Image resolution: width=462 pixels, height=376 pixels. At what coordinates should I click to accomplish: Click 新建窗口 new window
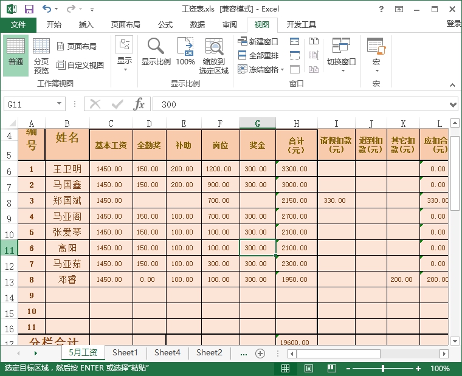[258, 41]
